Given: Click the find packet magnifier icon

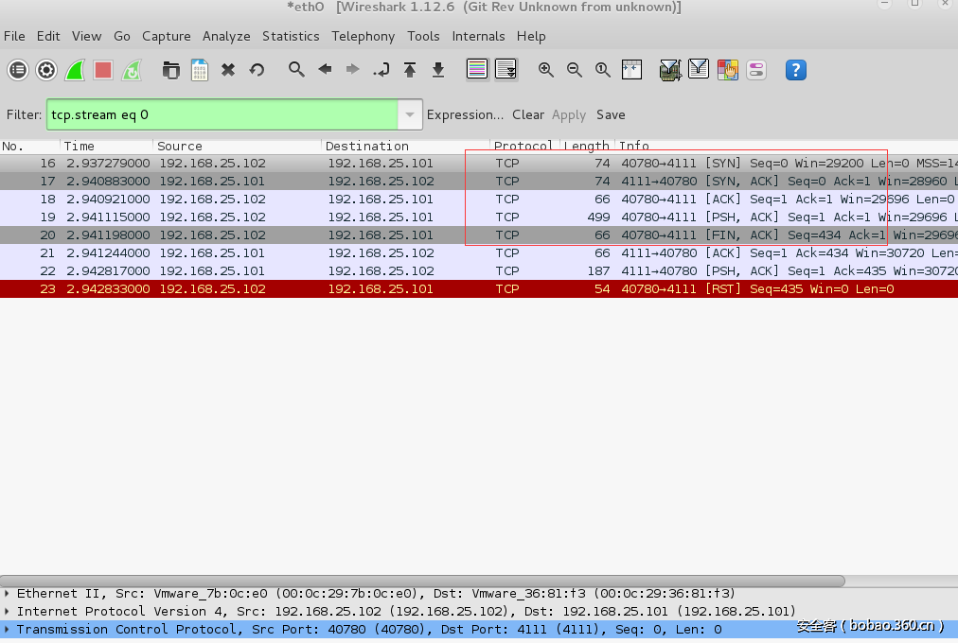Looking at the screenshot, I should [x=296, y=70].
